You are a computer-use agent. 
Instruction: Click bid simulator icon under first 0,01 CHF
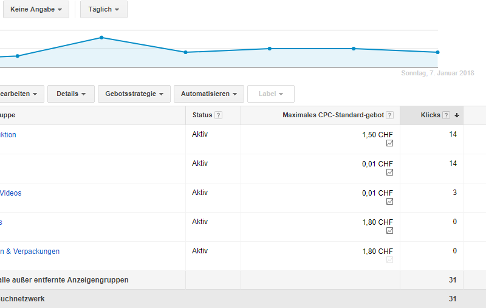pos(389,173)
